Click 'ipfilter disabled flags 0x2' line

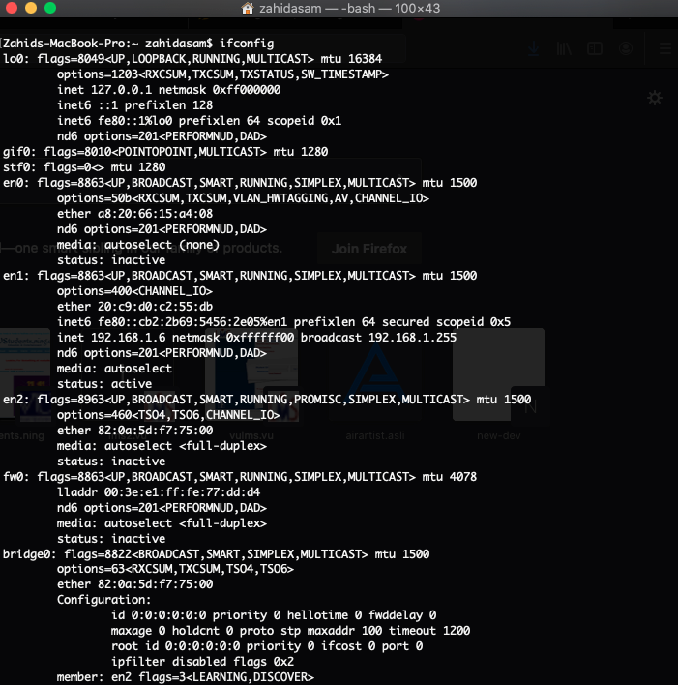click(202, 662)
